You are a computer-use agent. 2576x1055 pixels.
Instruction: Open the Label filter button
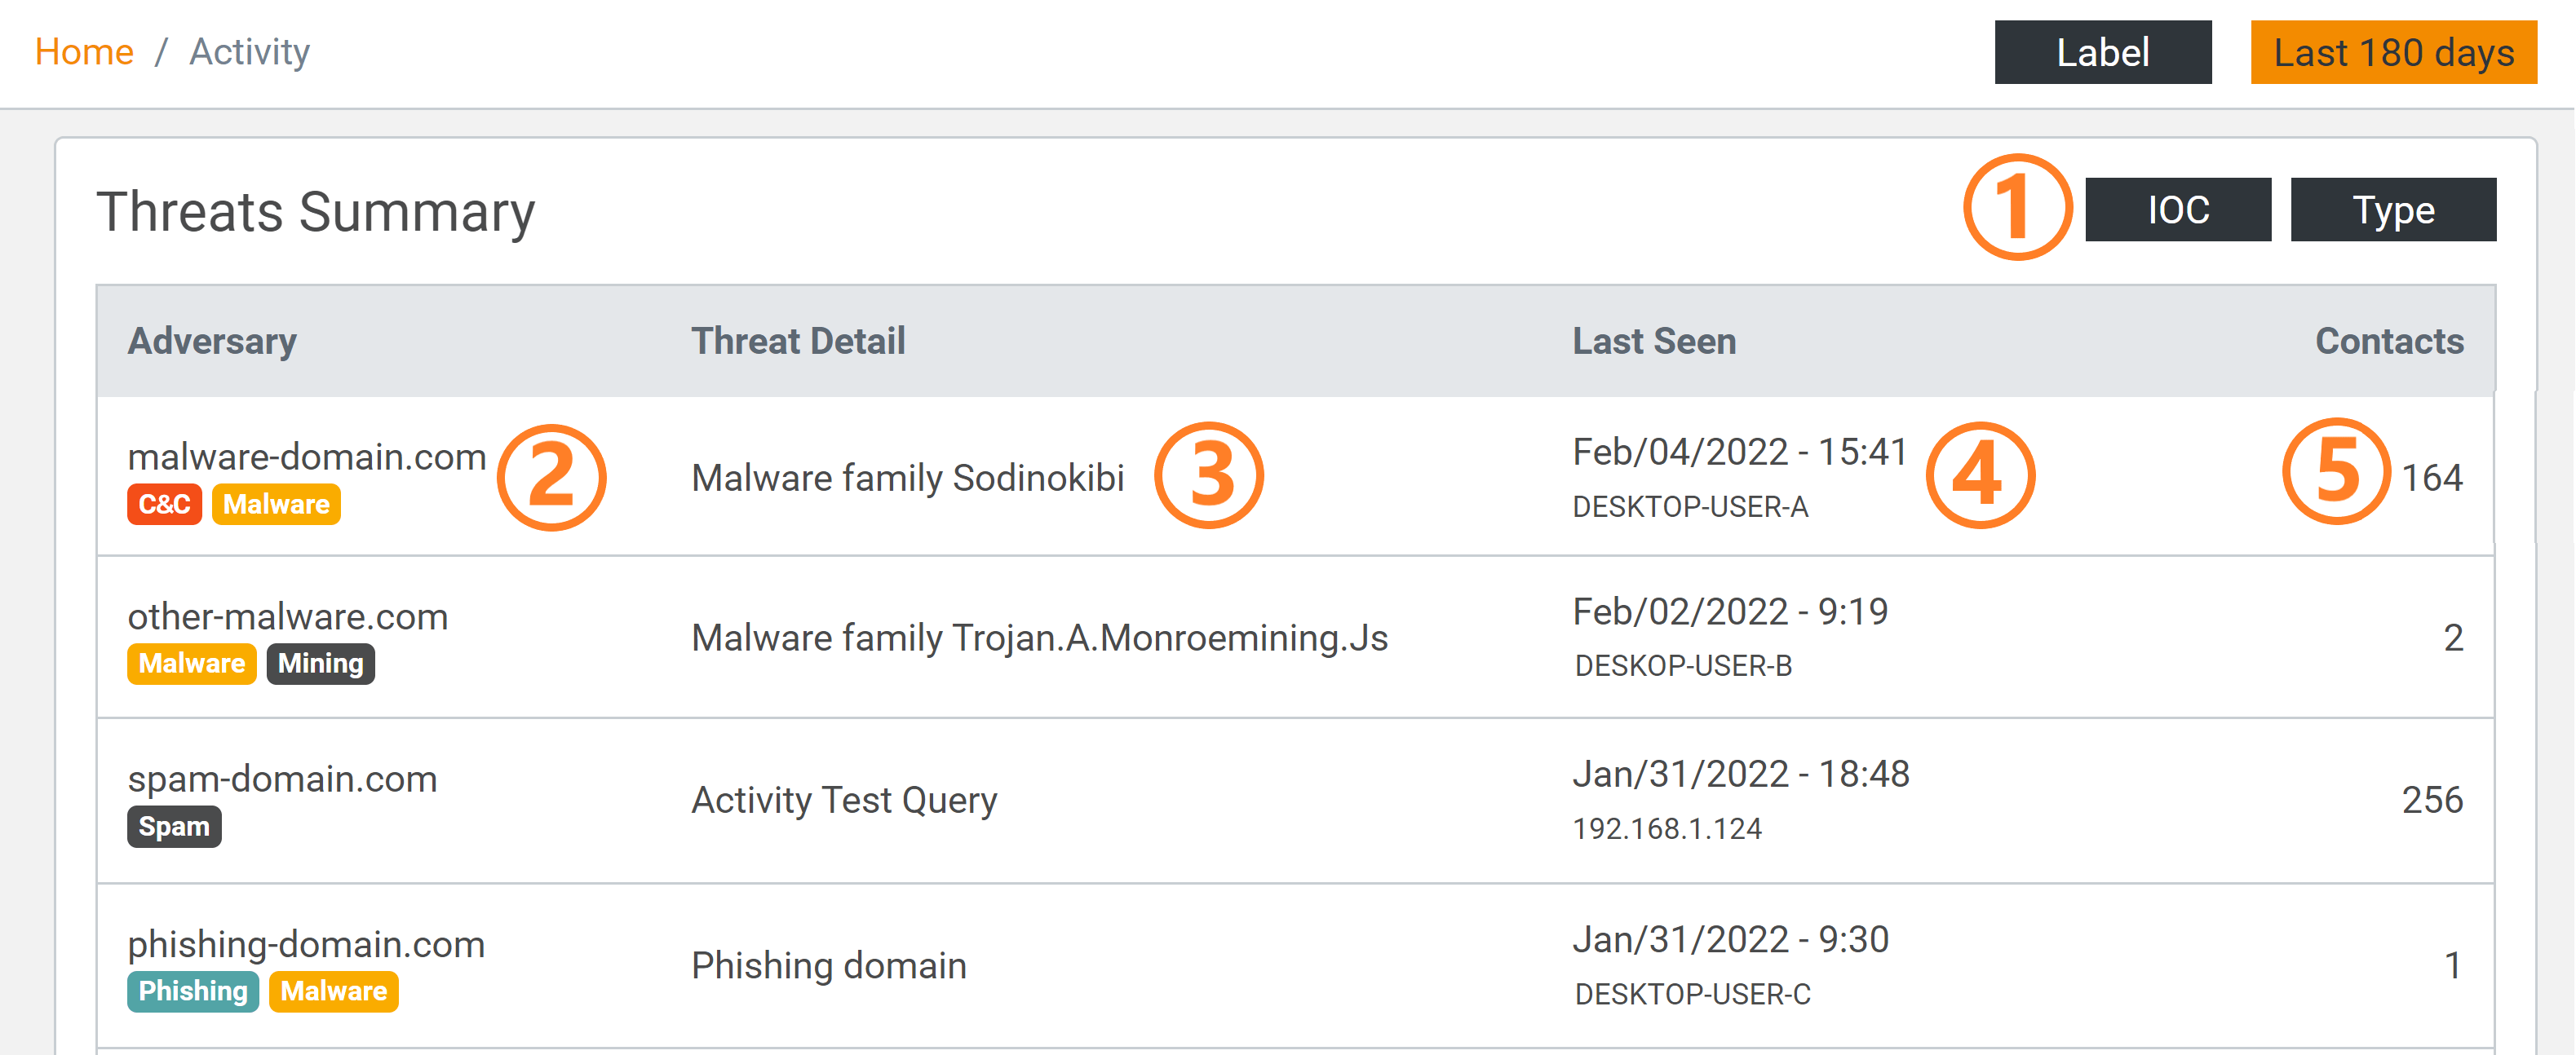point(2102,52)
